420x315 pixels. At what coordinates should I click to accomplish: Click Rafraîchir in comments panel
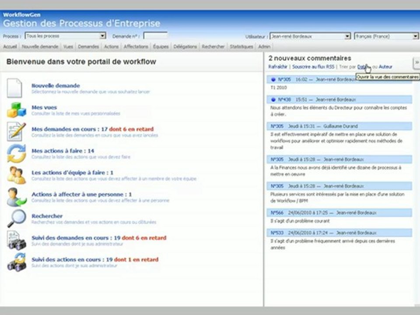pos(278,66)
